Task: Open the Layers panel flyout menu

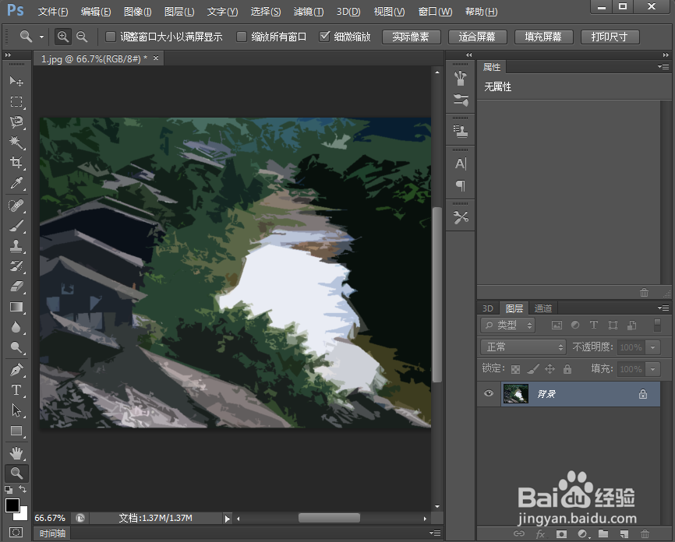Action: click(x=663, y=308)
